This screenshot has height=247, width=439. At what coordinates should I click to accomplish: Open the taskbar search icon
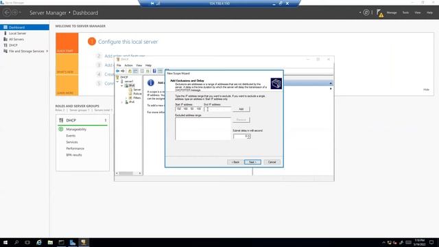coord(16,242)
